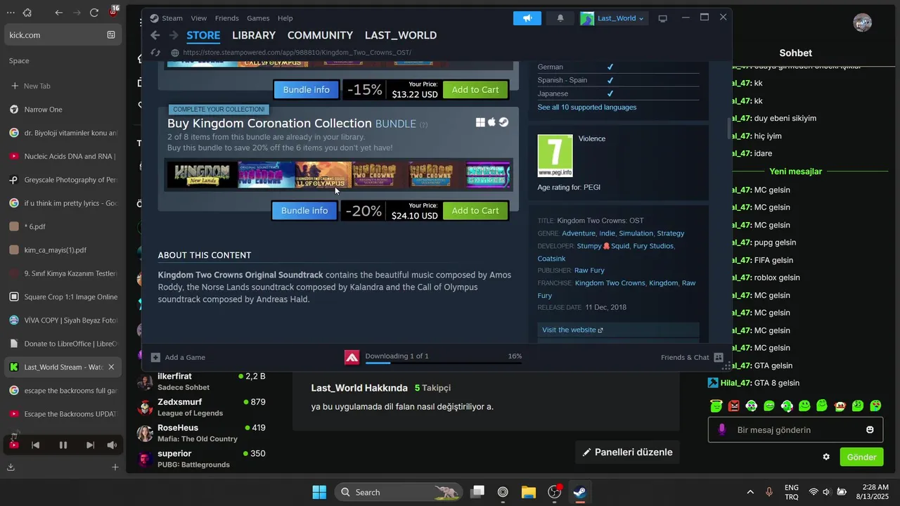This screenshot has height=506, width=900.
Task: Open Windows Start menu
Action: click(x=319, y=492)
